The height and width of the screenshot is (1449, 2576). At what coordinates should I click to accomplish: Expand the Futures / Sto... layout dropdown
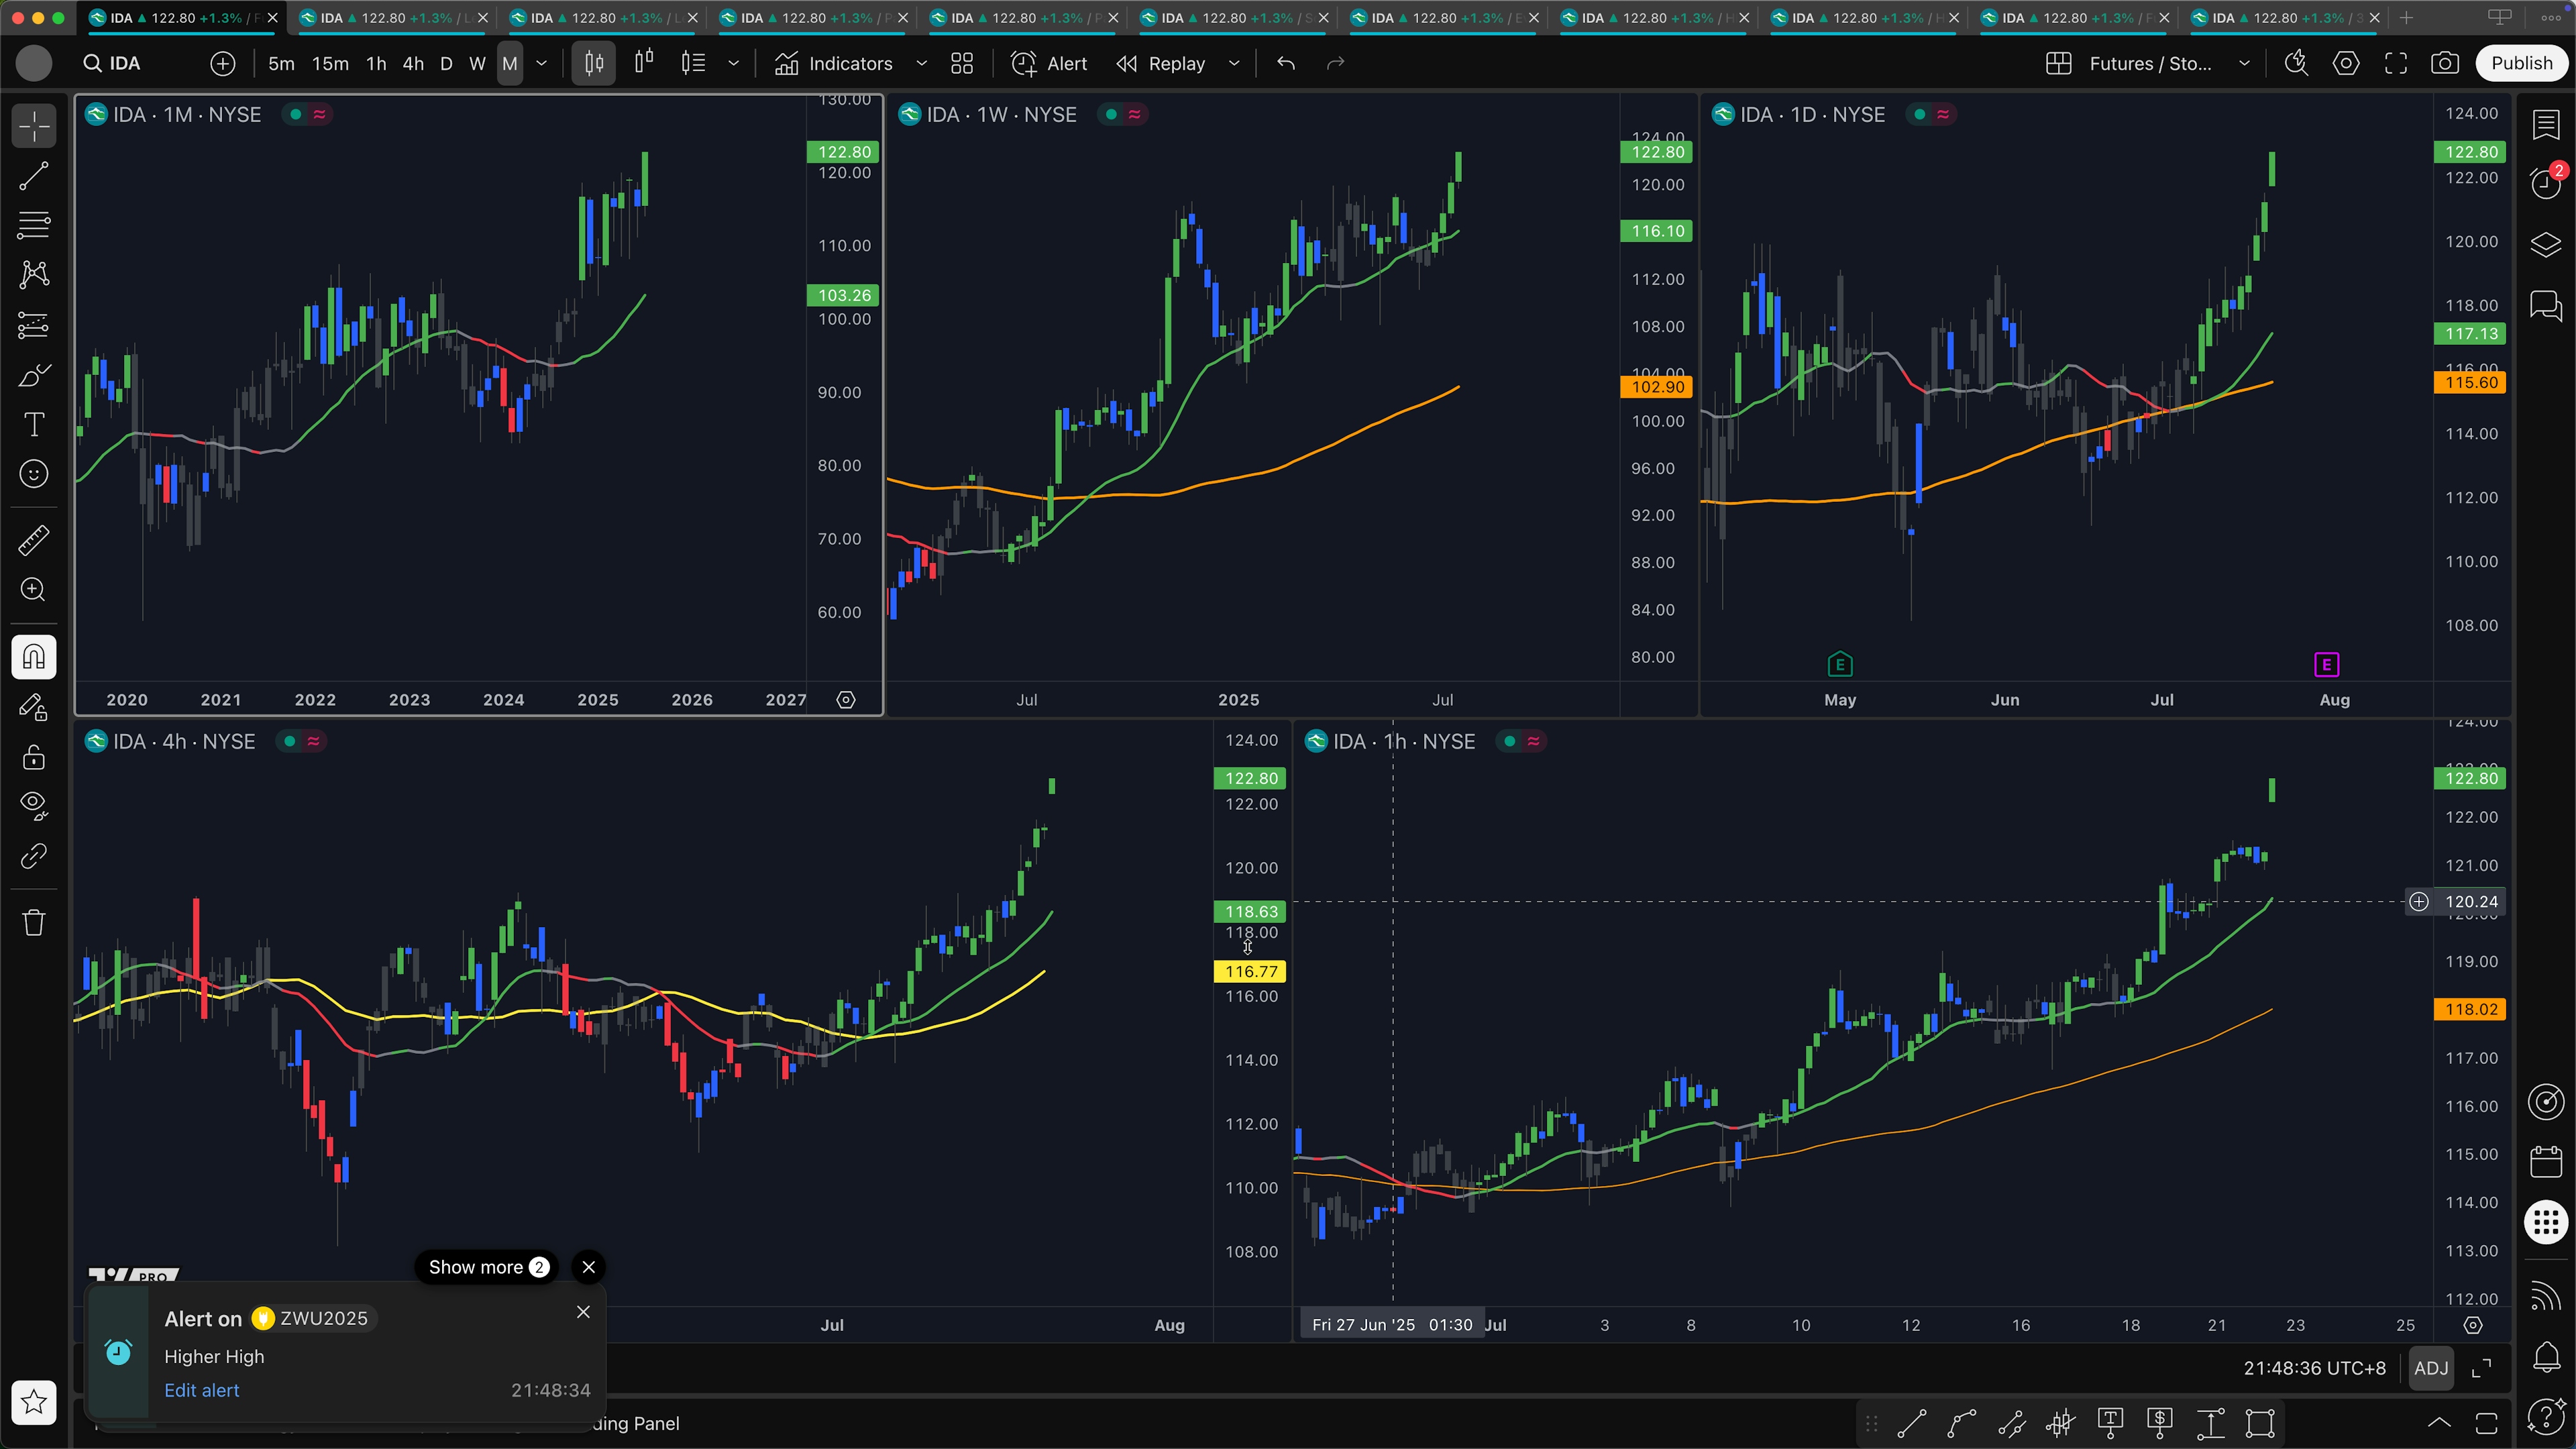tap(2244, 63)
